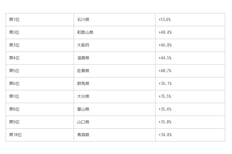This screenshot has height=154, width=232.
Task: Select the 滋賀県 cell
Action: click(x=83, y=58)
